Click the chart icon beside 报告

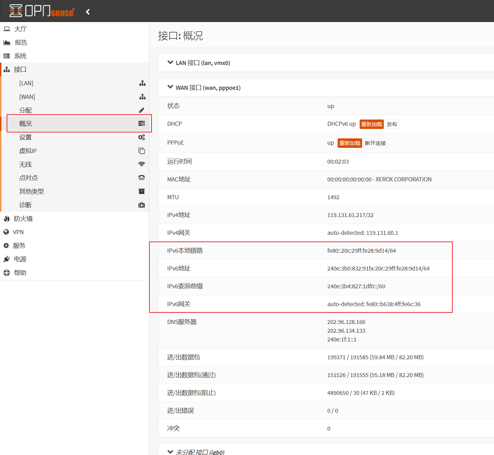tap(7, 42)
